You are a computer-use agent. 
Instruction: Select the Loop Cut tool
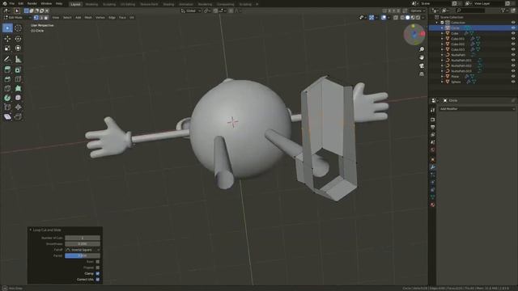(x=18, y=79)
